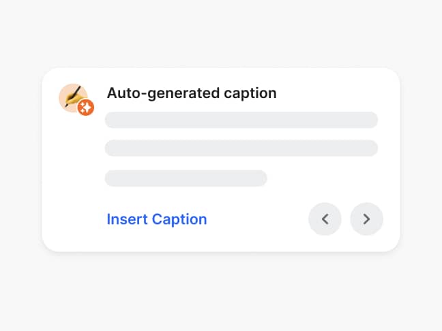
Task: Click the pen avatar icon
Action: (x=71, y=97)
